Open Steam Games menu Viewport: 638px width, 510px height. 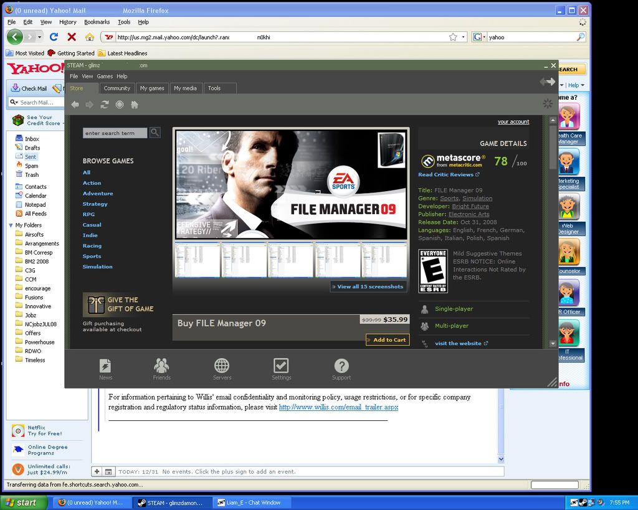point(105,76)
